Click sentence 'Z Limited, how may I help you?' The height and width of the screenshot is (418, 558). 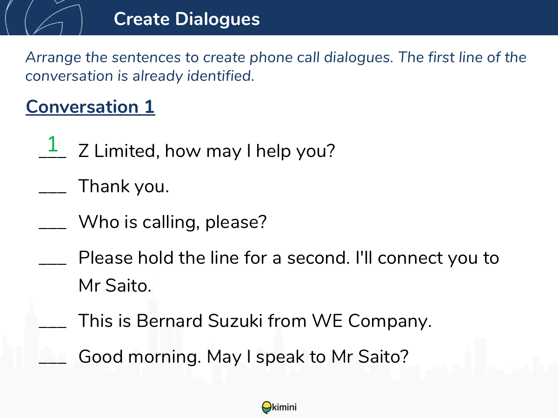(x=206, y=151)
